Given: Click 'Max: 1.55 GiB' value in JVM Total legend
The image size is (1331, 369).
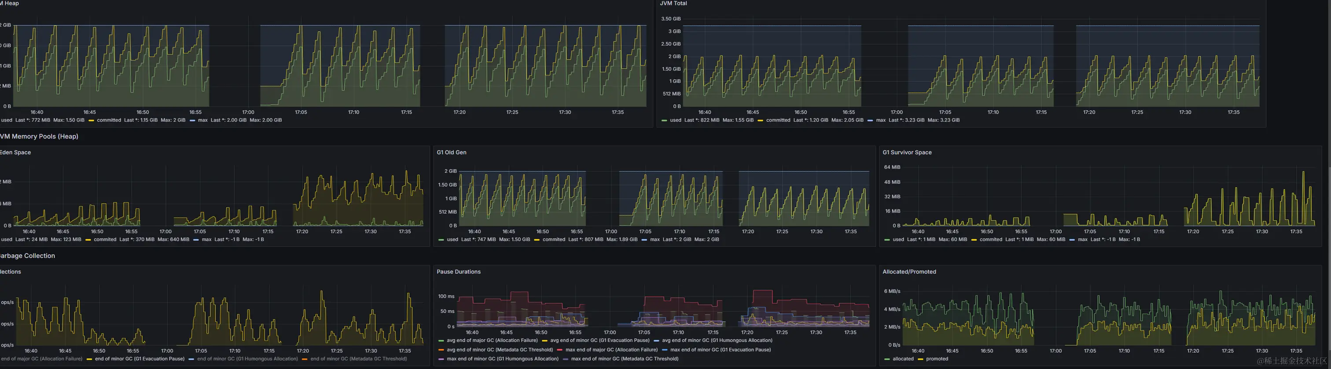Looking at the screenshot, I should click(x=738, y=120).
